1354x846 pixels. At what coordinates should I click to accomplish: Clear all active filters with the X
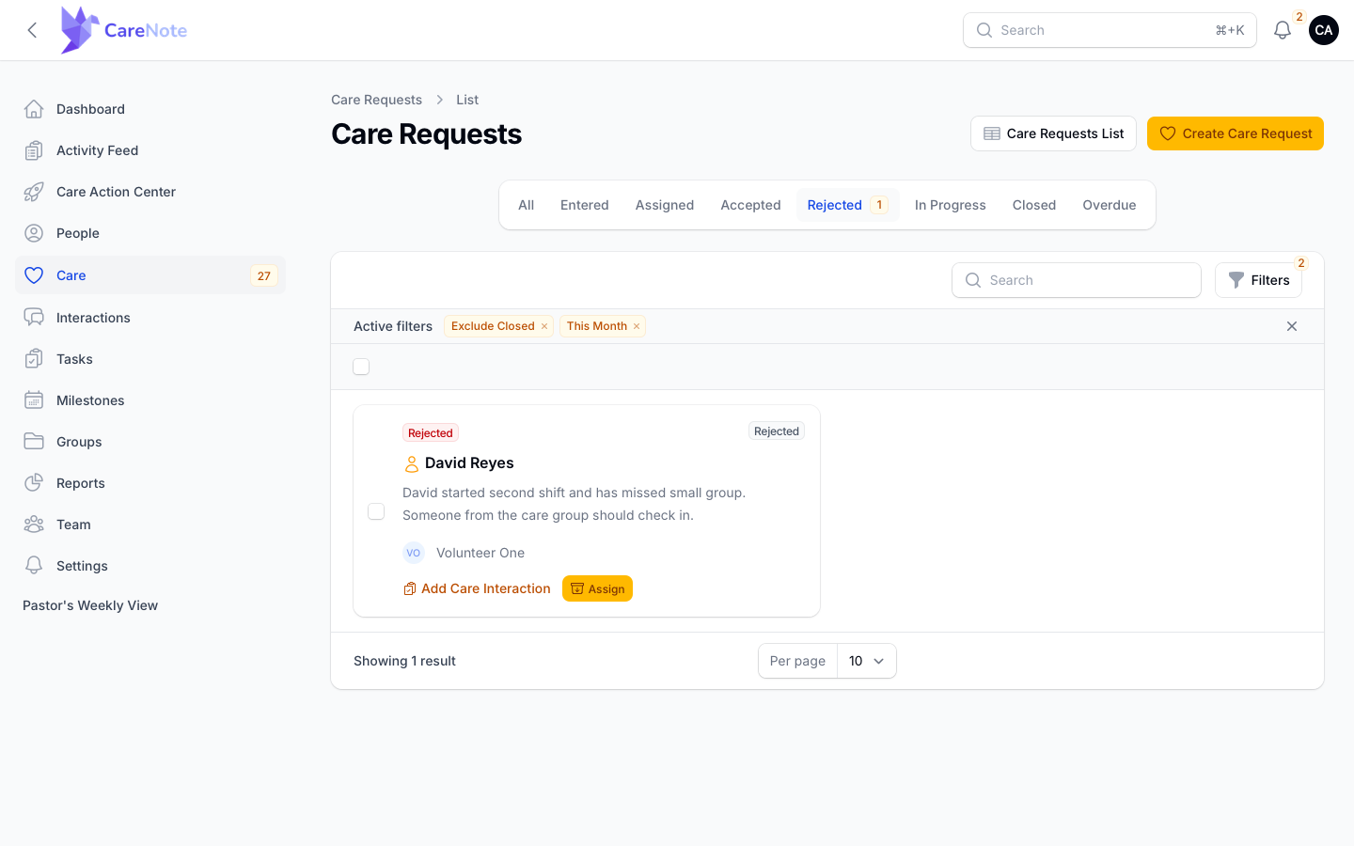pos(1292,326)
